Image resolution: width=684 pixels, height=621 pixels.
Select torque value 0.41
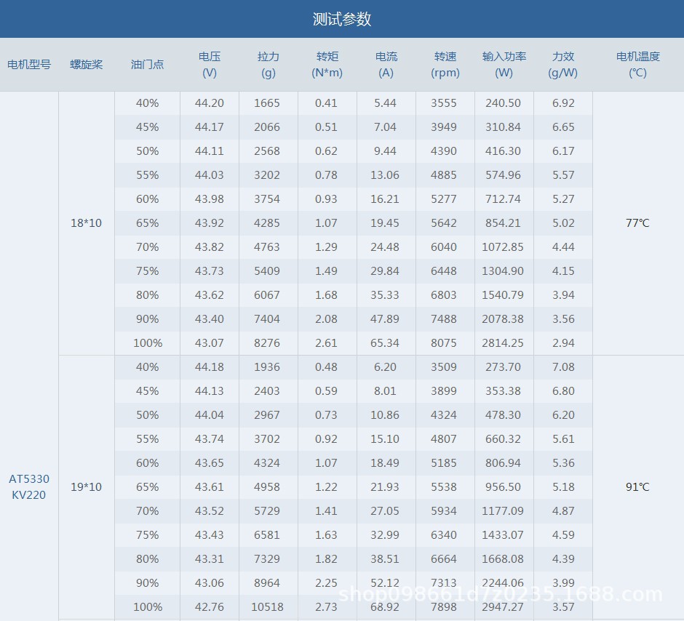coord(326,103)
